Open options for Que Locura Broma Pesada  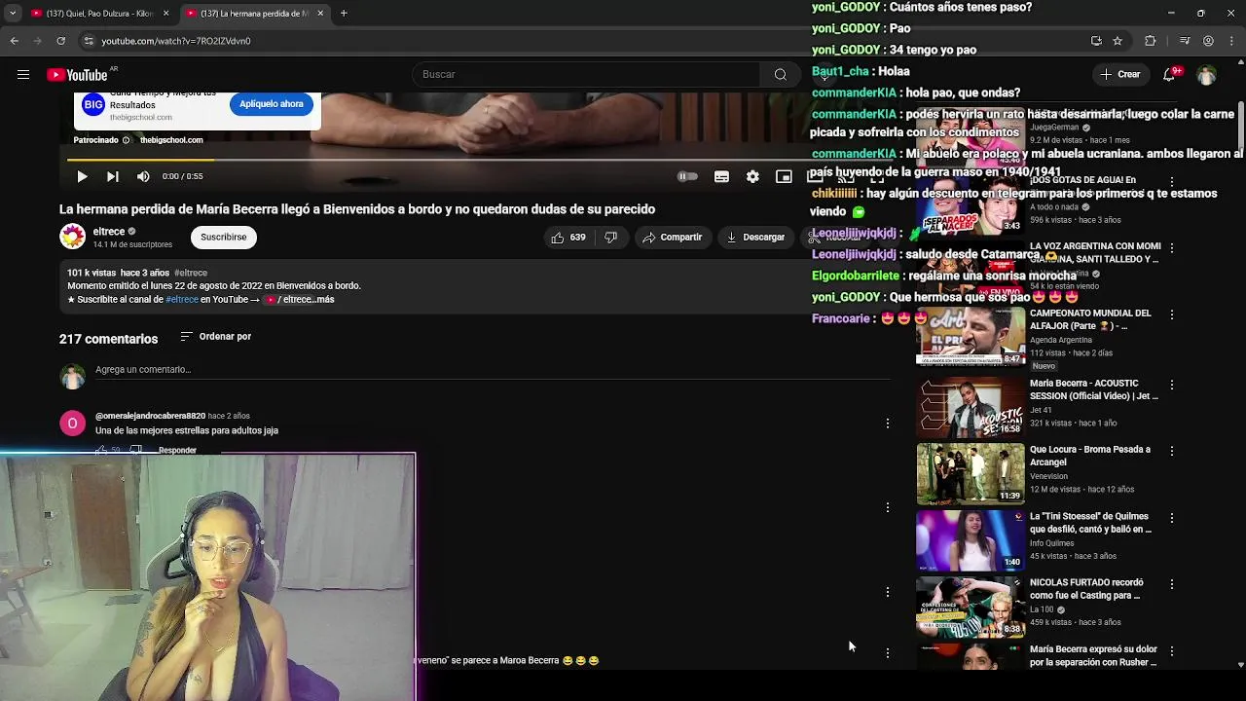(x=1172, y=452)
